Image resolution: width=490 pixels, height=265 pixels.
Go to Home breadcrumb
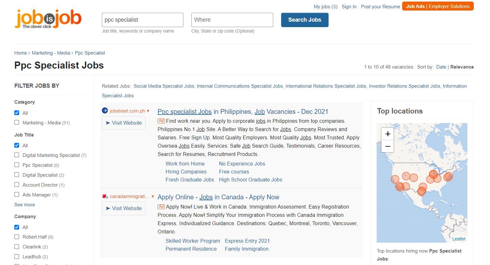click(21, 53)
